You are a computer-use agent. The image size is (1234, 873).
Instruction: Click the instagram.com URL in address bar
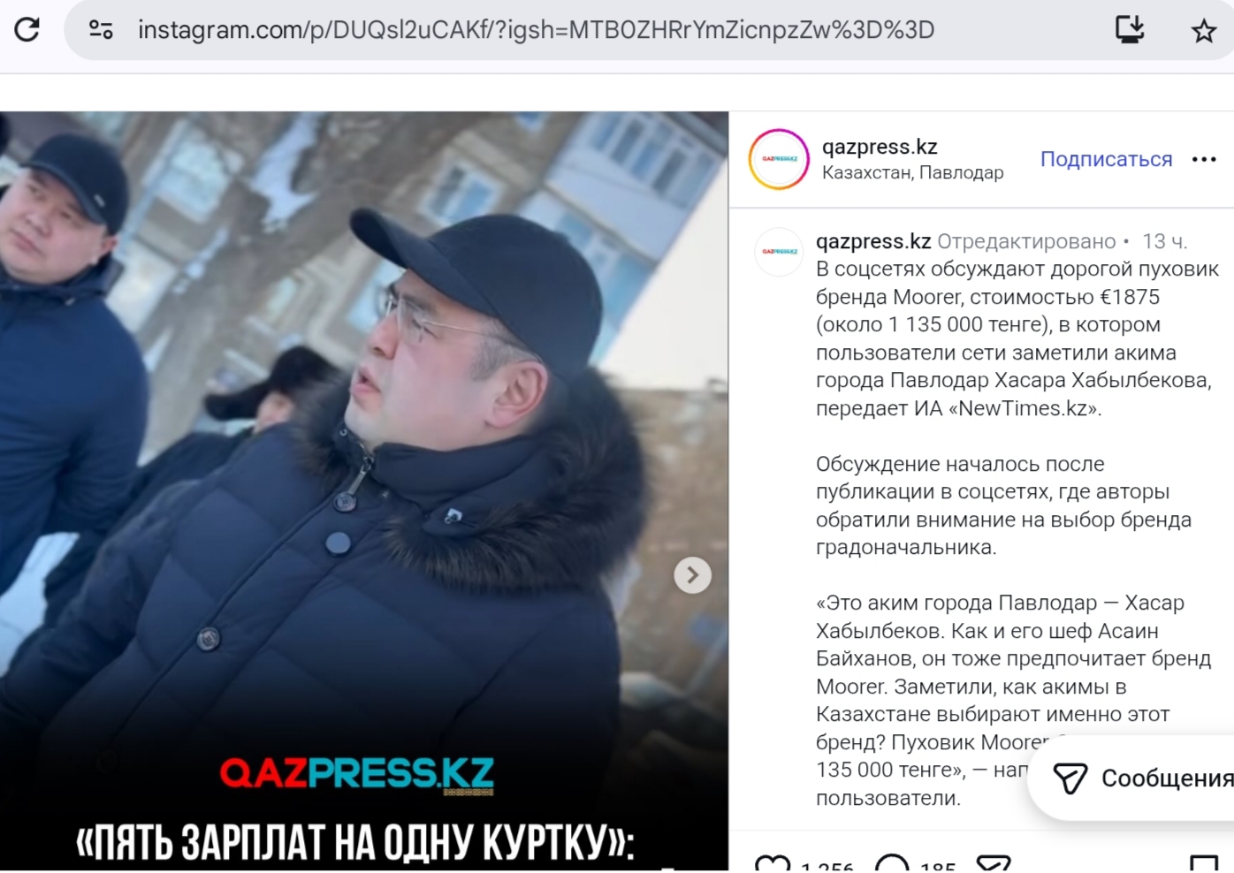tap(536, 30)
